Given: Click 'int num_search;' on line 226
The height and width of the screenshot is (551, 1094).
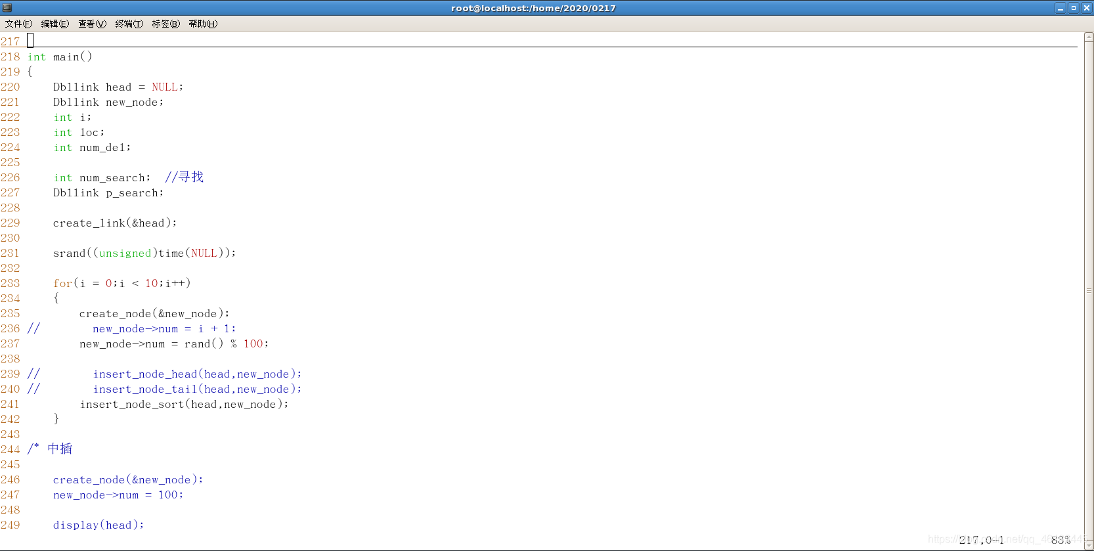Looking at the screenshot, I should [x=102, y=178].
